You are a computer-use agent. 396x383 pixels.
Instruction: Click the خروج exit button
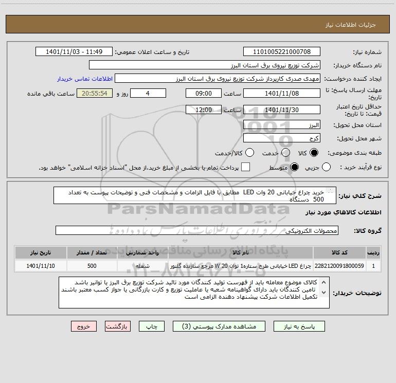tap(84, 326)
